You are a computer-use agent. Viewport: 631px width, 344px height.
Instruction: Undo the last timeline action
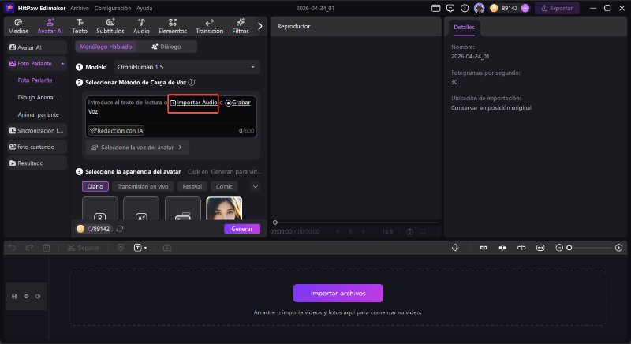(13, 248)
